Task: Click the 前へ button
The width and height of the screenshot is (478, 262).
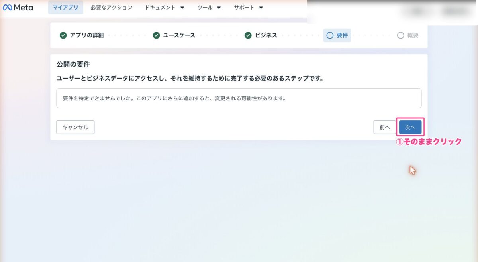Action: (385, 127)
